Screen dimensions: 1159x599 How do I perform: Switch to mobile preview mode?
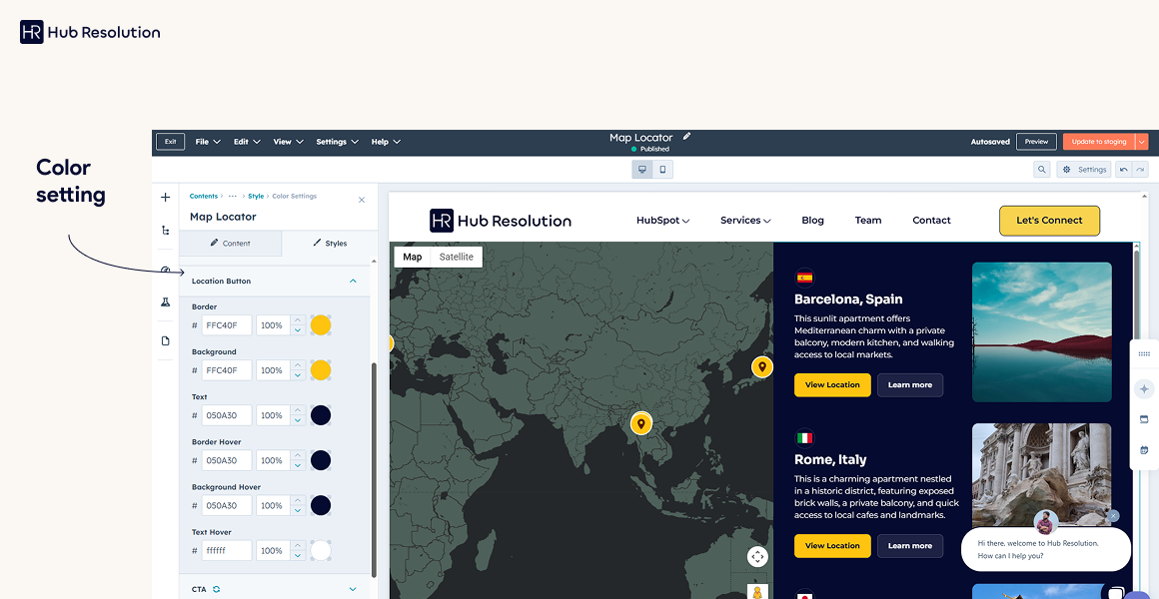662,170
